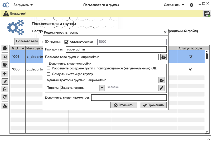This screenshot has width=211, height=142.
Task: Click the edit pencil icon in sidebar
Action: (x=5, y=82)
